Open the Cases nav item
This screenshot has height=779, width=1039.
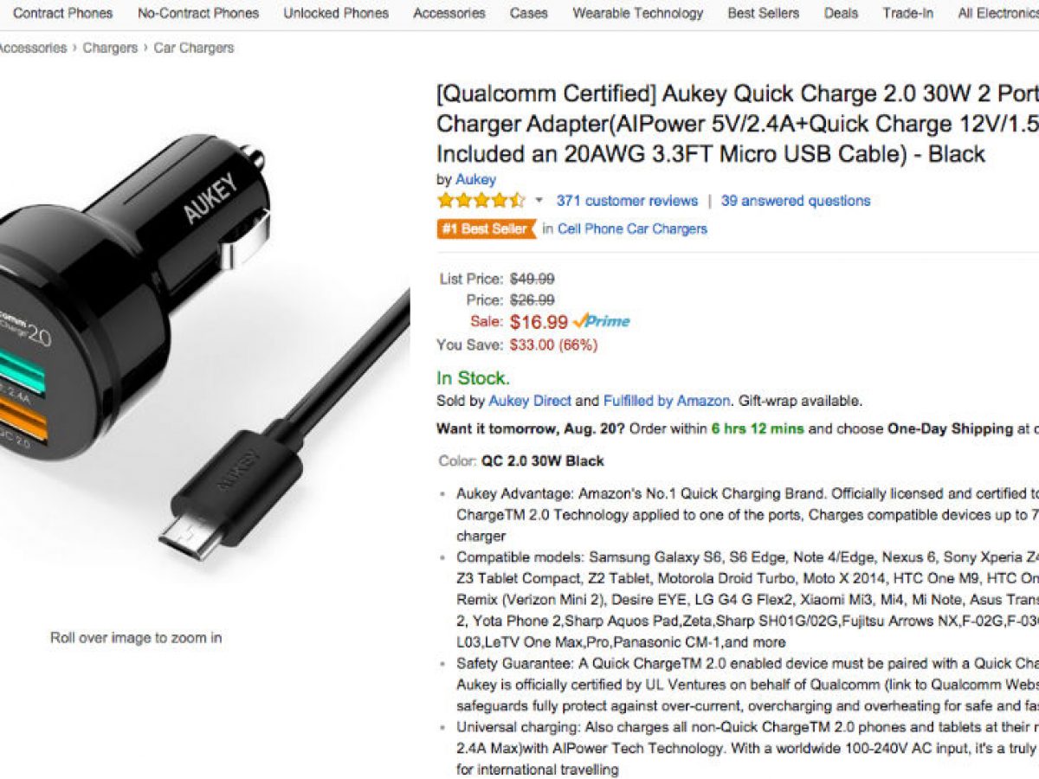coord(528,13)
